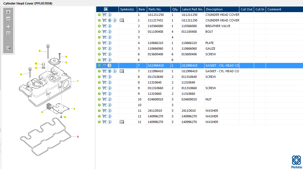Screen dimensions: 303x169
Task: Collapse the diagram panel with arrow icon
Action: pyautogui.click(x=8, y=48)
